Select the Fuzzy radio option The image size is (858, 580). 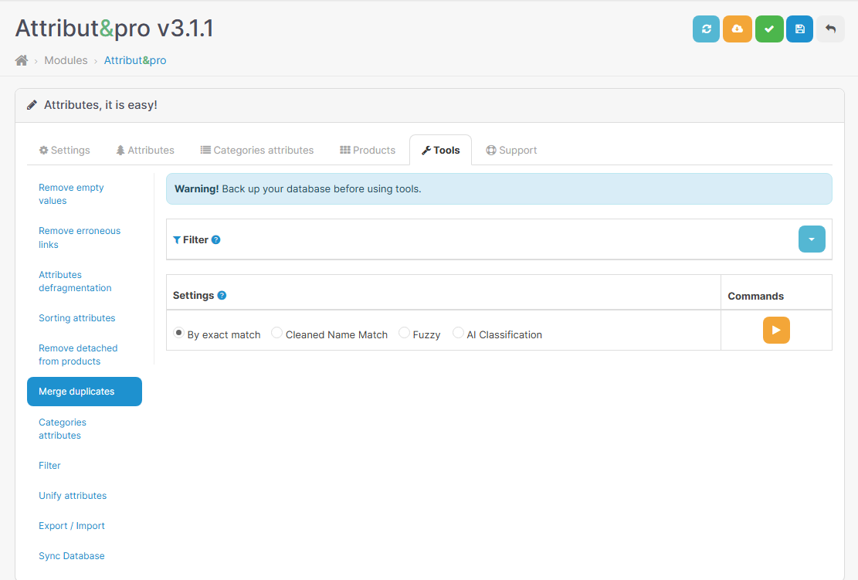pyautogui.click(x=404, y=333)
